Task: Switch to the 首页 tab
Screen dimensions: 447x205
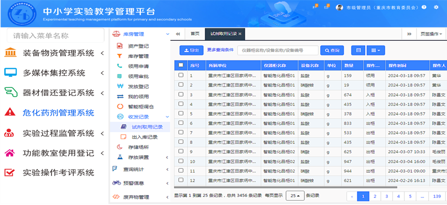Action: click(194, 34)
